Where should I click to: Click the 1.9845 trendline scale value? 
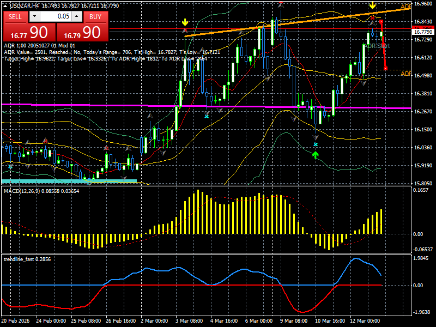coord(421,258)
